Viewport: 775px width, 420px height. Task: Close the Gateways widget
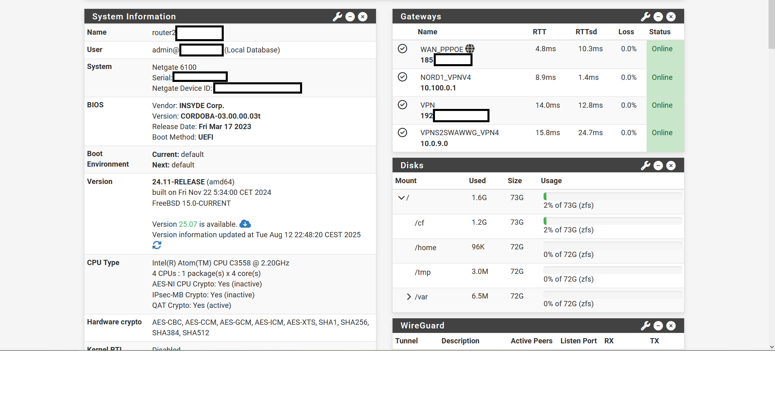point(671,17)
